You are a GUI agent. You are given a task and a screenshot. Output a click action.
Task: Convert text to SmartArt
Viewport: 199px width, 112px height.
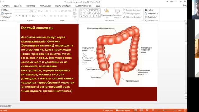(x=75, y=17)
